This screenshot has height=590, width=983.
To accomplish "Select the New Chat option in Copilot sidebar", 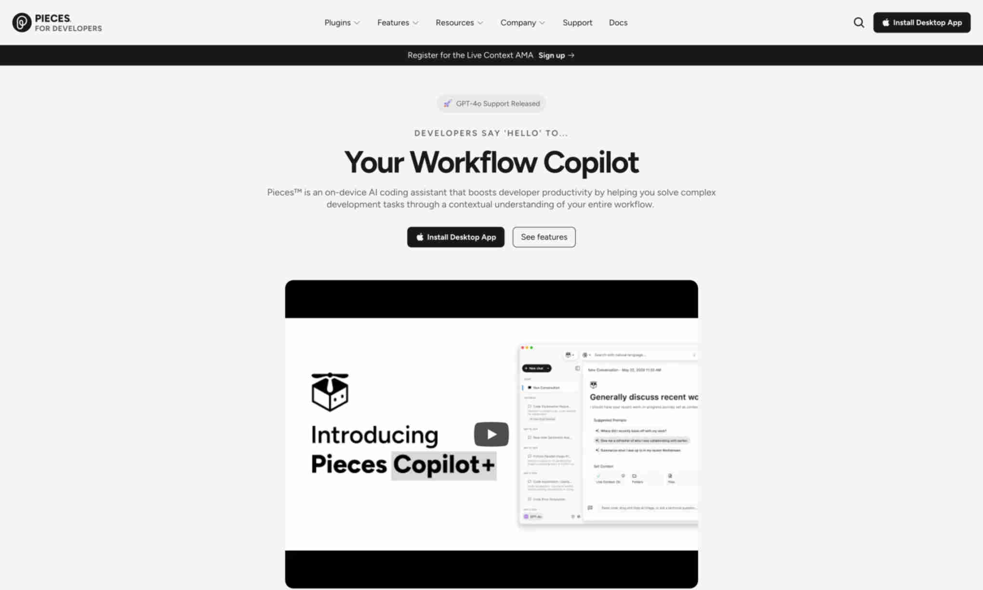I will pyautogui.click(x=536, y=368).
